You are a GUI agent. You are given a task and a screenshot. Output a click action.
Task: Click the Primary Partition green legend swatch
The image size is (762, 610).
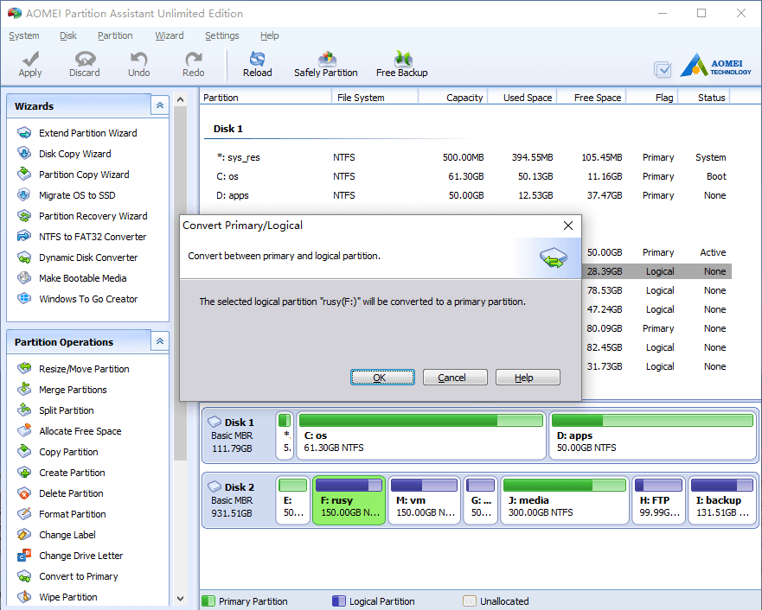[x=208, y=600]
